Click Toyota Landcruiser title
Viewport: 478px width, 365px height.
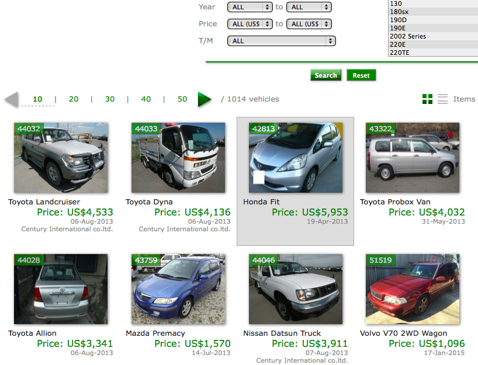click(x=44, y=202)
